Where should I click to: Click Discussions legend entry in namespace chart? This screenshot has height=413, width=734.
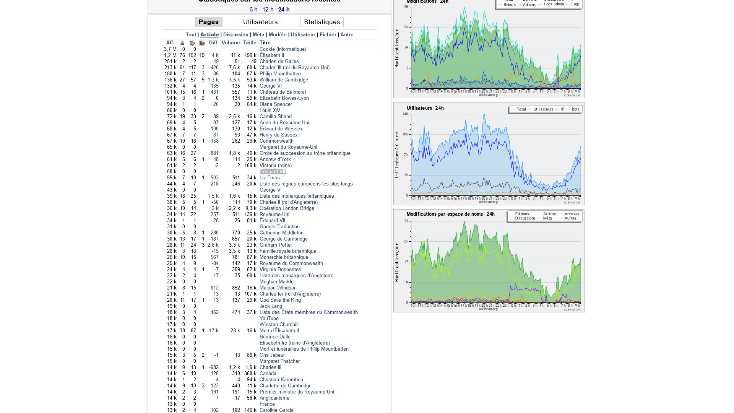(x=523, y=218)
